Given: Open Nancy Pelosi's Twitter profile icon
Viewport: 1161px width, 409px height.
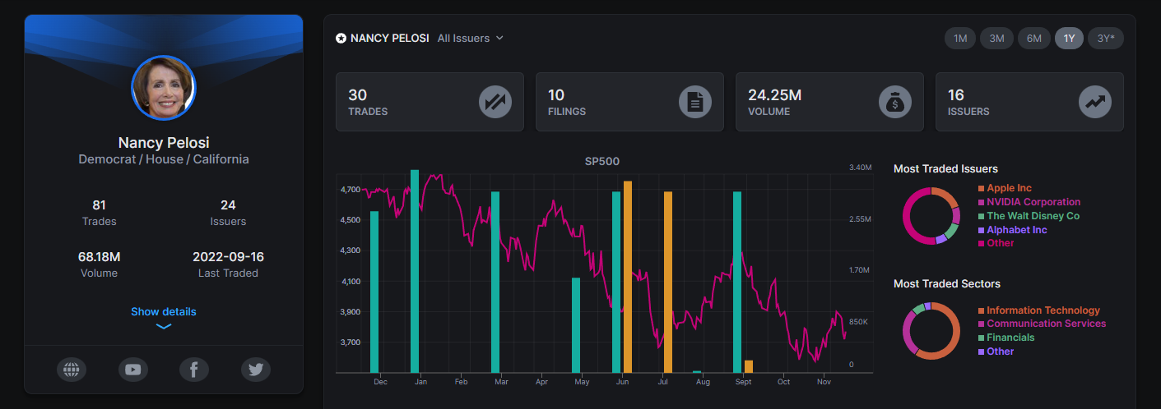Looking at the screenshot, I should tap(256, 370).
